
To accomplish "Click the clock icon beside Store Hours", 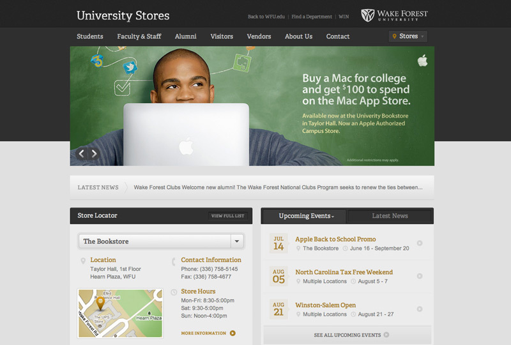I will [174, 292].
